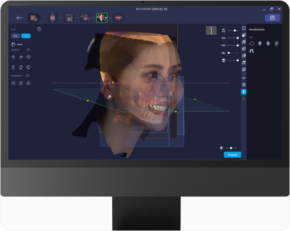
Task: Click the top view-layout icon in the side strip
Action: coord(244,28)
